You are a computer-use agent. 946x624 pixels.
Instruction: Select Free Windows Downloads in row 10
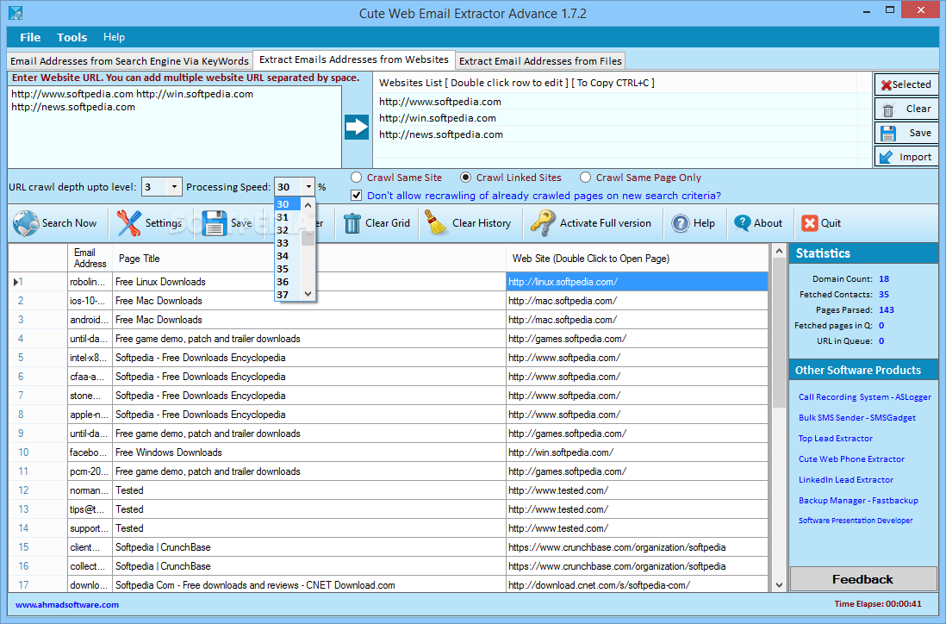pos(309,452)
